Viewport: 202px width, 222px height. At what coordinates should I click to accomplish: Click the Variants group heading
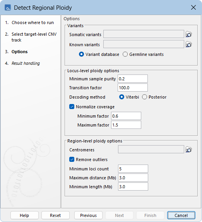(75, 26)
